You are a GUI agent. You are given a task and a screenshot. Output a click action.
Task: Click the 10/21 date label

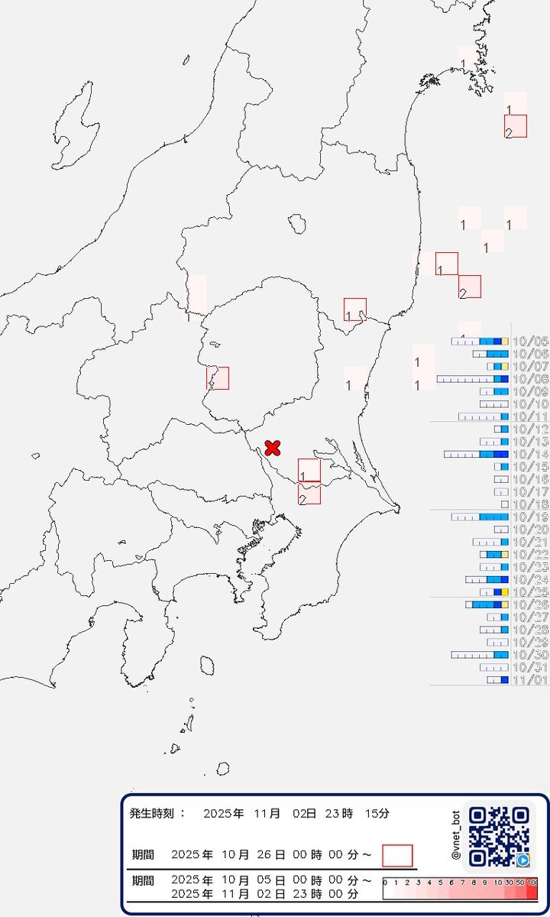(x=530, y=541)
